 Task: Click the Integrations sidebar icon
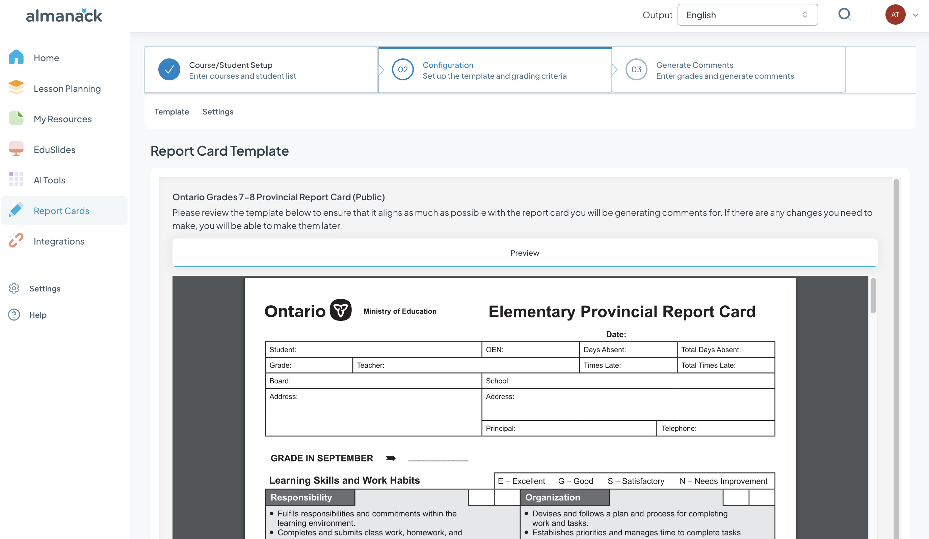click(x=16, y=240)
